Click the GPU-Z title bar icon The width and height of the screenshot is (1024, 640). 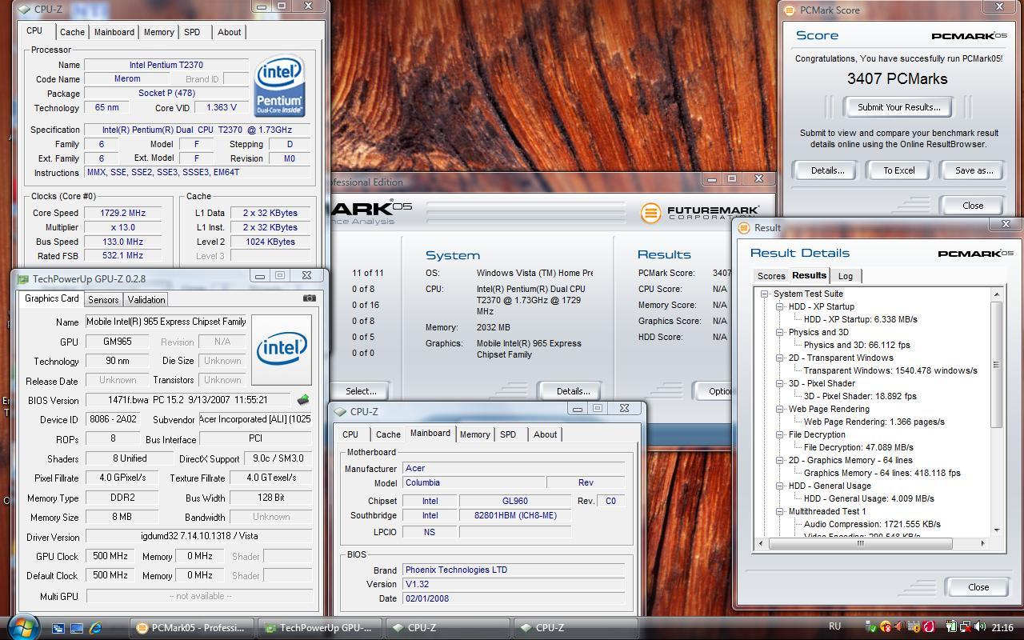[x=23, y=279]
